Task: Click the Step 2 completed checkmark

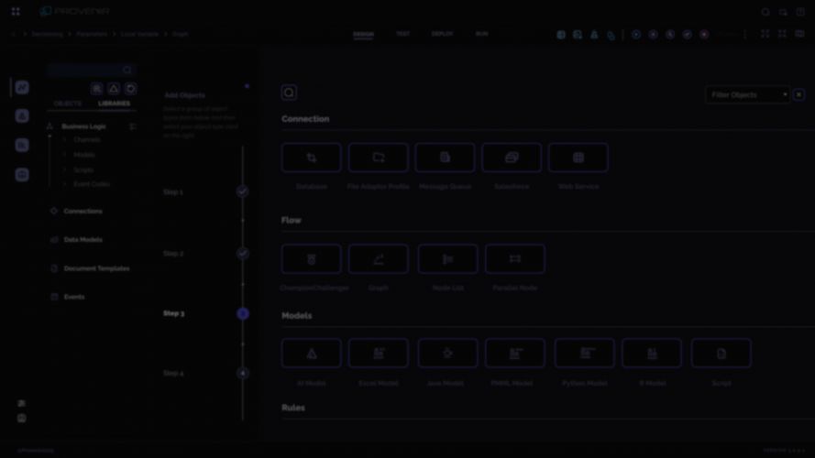Action: pos(243,253)
